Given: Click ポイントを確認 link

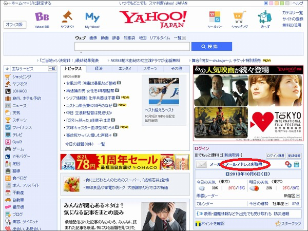Looking at the screenshot, I should click(x=213, y=223).
